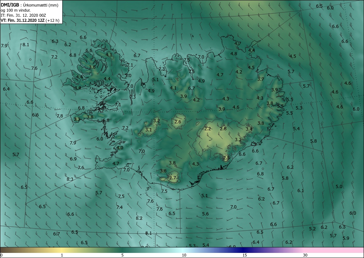
Task: Select the 'IT: Fim. 31. 12. 2020 00Z' line
Action: click(23, 15)
